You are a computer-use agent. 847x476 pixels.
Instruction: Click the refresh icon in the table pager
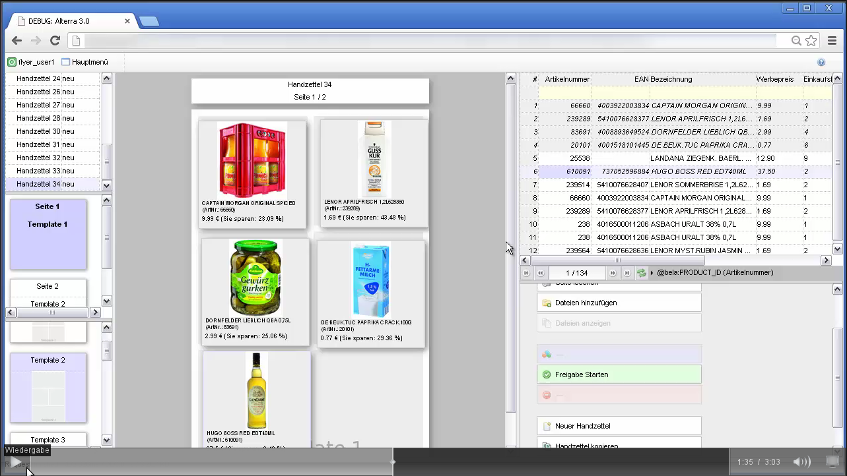(641, 273)
